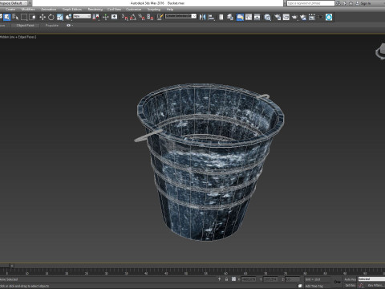Click Set Key button

click(350, 286)
